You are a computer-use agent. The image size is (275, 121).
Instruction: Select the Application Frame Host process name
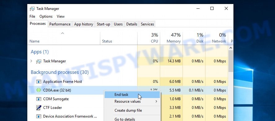click(x=63, y=82)
